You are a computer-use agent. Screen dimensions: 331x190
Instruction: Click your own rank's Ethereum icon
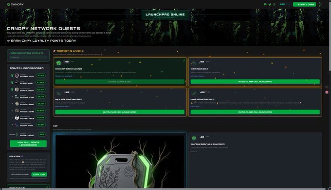coord(17,135)
